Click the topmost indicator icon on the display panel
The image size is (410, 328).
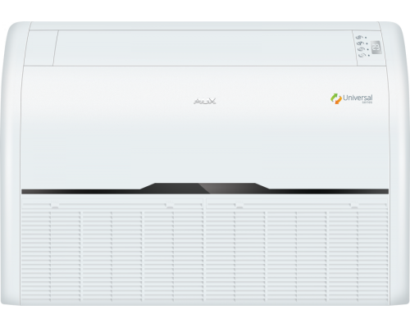point(359,37)
